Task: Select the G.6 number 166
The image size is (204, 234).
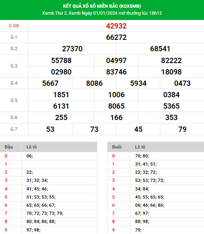Action: tap(116, 118)
